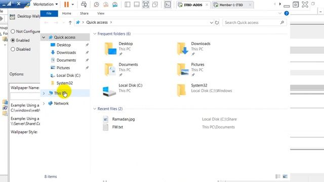Click the Quick access star in address bar
Screen dimensions: 324x182
78,22
